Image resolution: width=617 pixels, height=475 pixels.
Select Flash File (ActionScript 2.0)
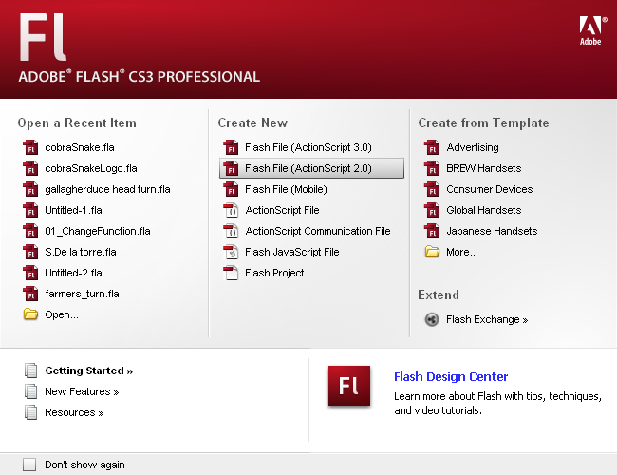pyautogui.click(x=308, y=168)
